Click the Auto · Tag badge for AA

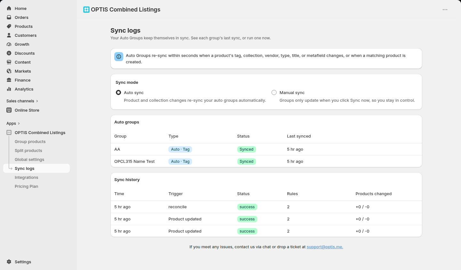tap(180, 149)
